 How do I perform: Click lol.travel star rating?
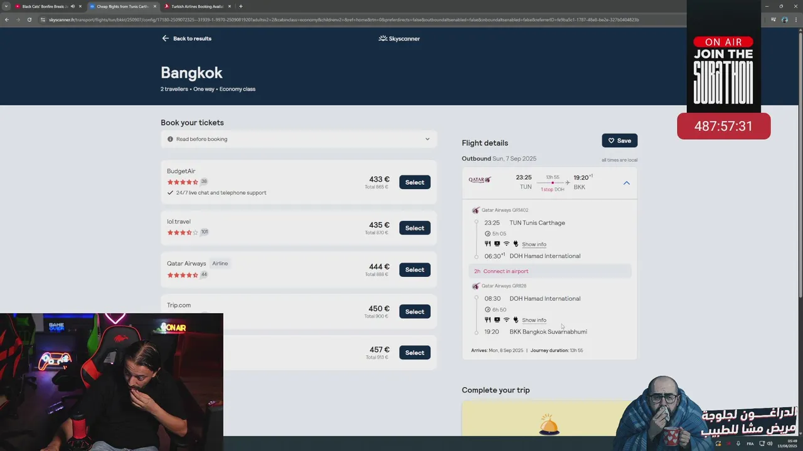click(183, 232)
